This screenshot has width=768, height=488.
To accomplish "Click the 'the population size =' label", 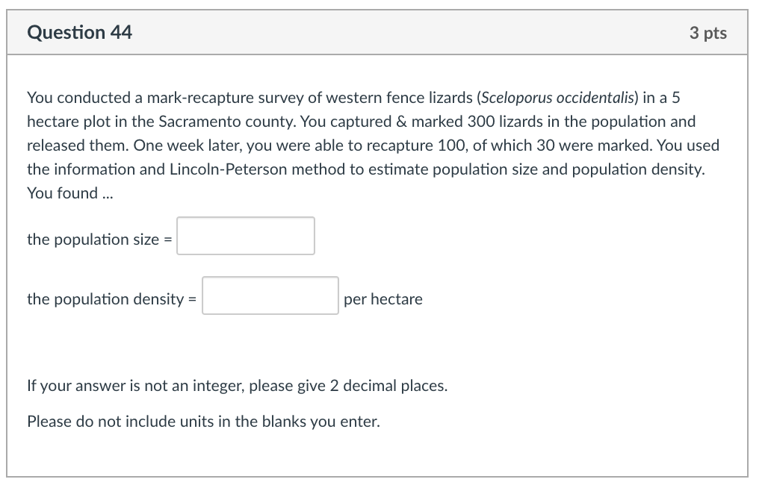I will 99,239.
